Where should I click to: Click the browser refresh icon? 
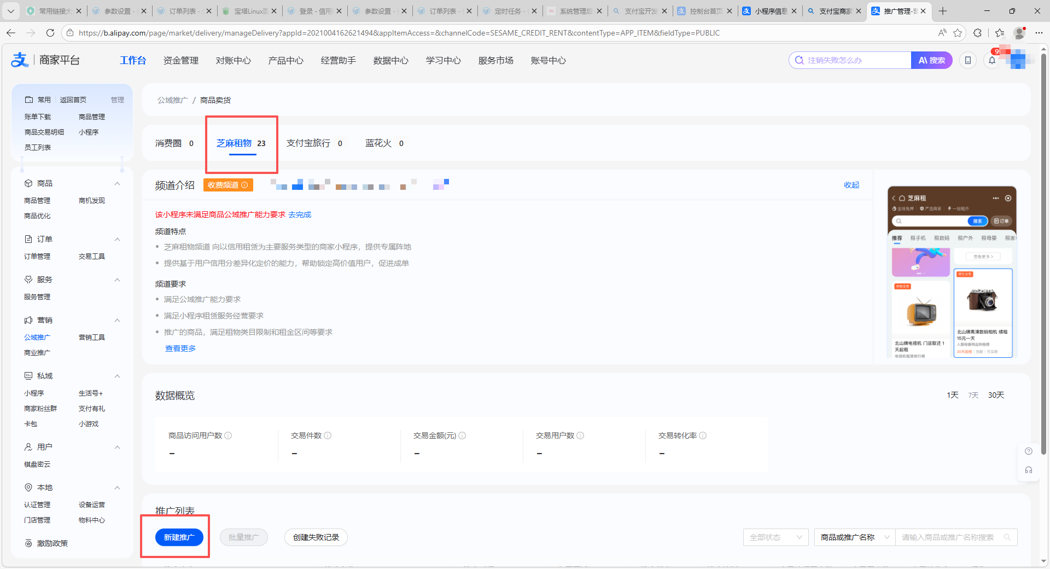tap(50, 33)
